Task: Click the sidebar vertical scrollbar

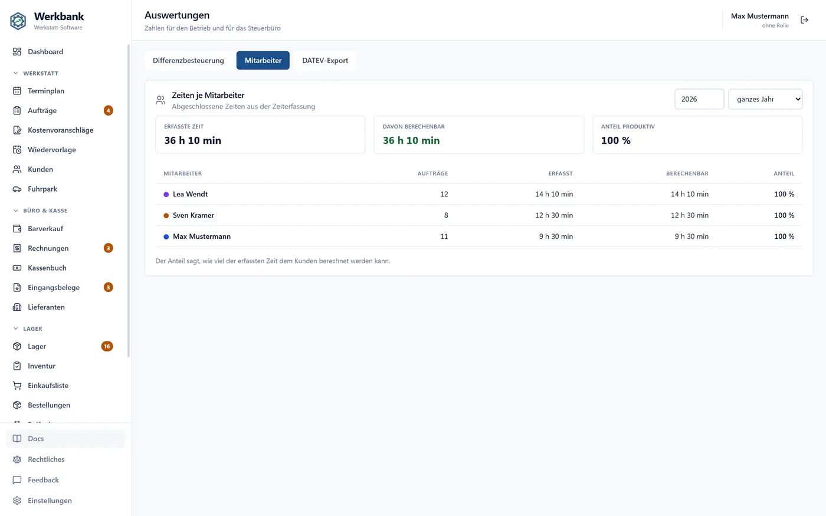Action: [x=129, y=201]
